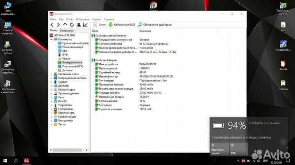
Task: Open the Сервис menu
Action: click(x=97, y=19)
